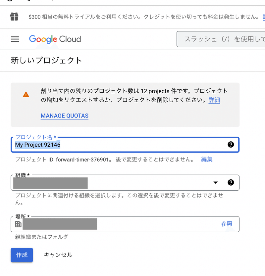Screen dimensions: 265x276
Task: Expand the organization dropdown arrow
Action: click(x=216, y=182)
